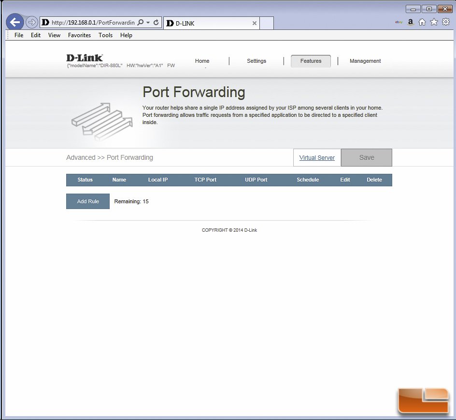The width and height of the screenshot is (456, 420).
Task: Click the browser forward arrow button
Action: (x=32, y=22)
